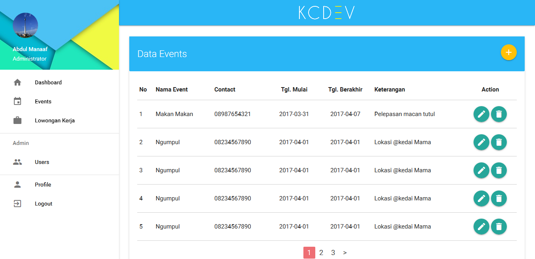The image size is (535, 259).
Task: Click the Profile person icon
Action: [x=17, y=185]
